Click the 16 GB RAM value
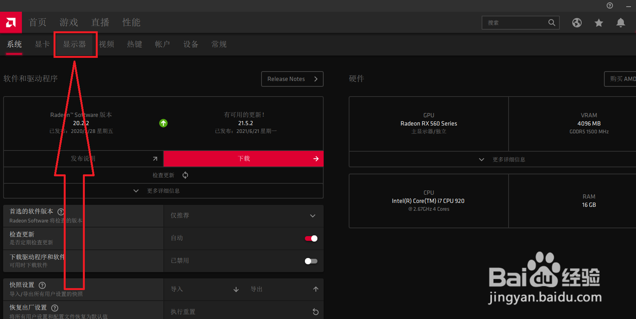Screen dimensions: 636x319 (x=589, y=205)
